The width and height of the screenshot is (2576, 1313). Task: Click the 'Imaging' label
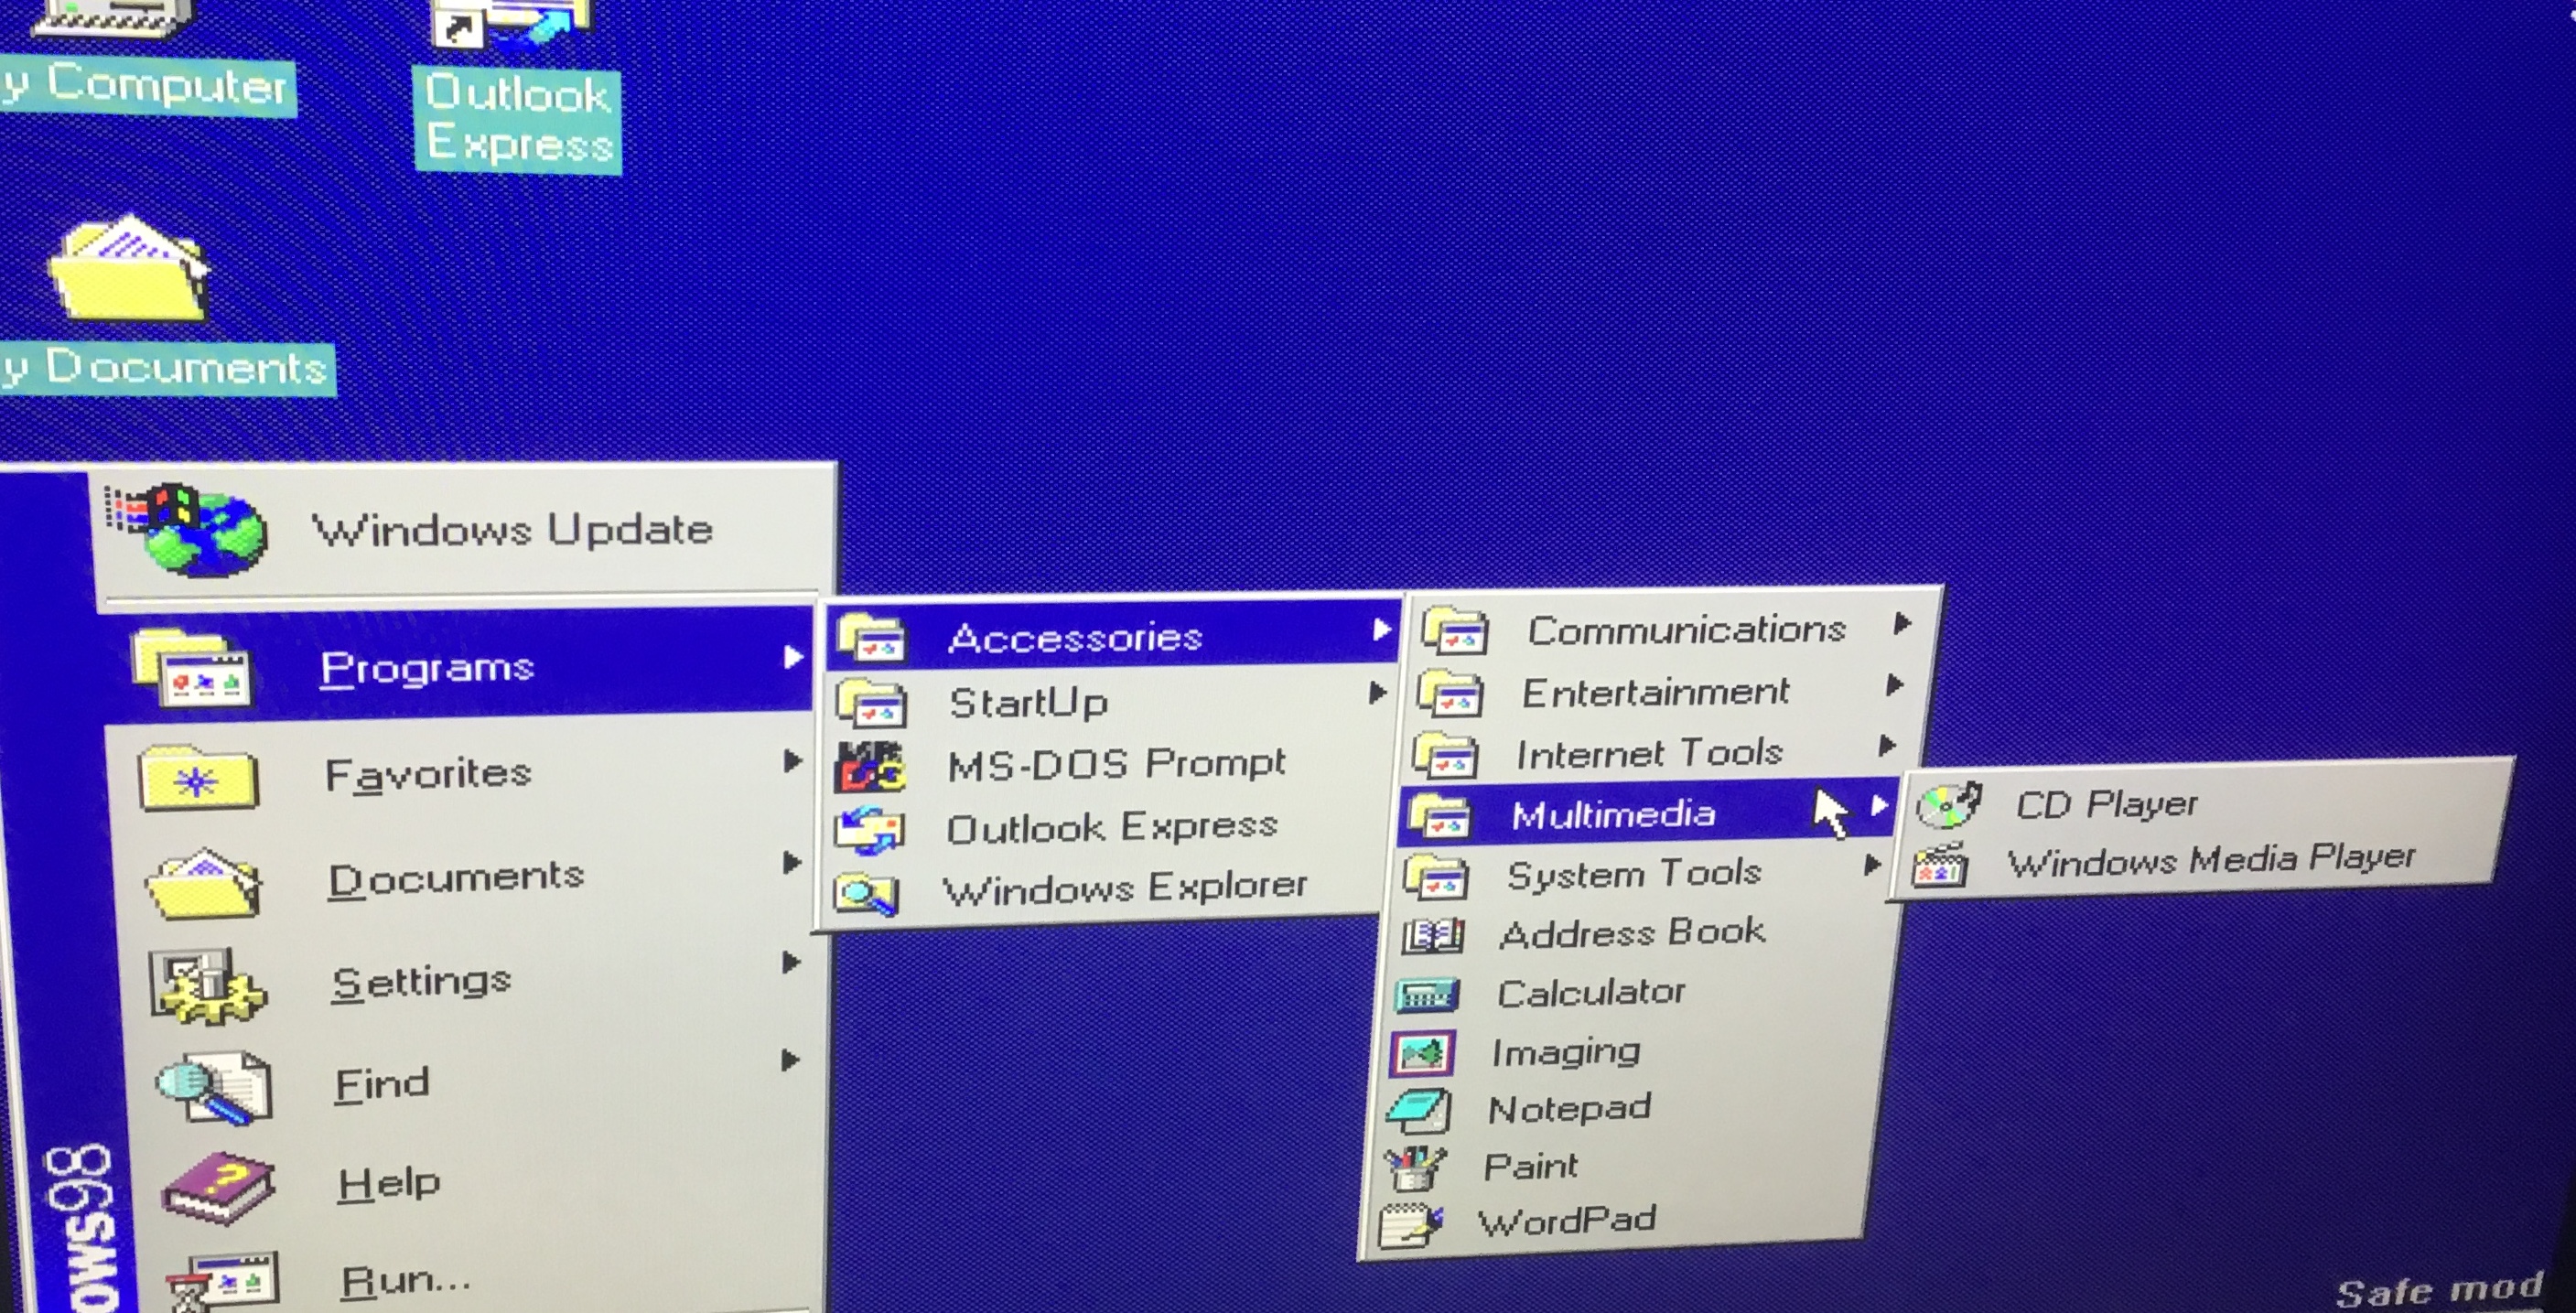[1566, 1052]
